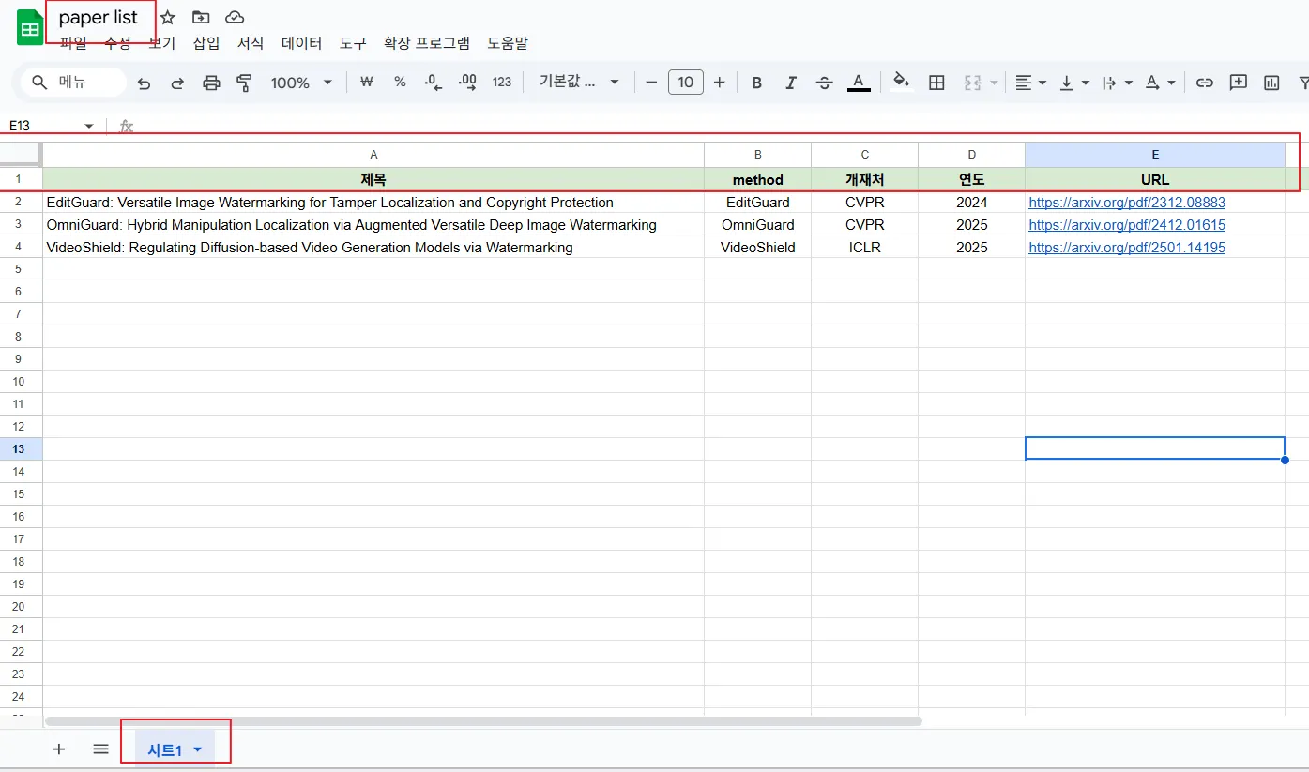The height and width of the screenshot is (772, 1309).
Task: Increase font size with the plus button
Action: [720, 83]
